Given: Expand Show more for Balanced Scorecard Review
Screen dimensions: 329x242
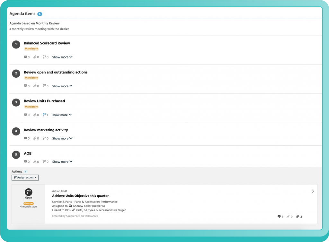Looking at the screenshot, I should pyautogui.click(x=62, y=57).
